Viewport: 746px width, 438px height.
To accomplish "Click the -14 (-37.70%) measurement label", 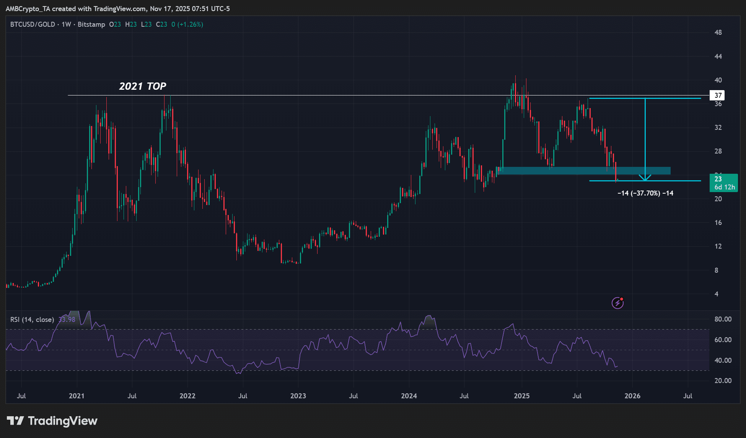I will tap(645, 193).
